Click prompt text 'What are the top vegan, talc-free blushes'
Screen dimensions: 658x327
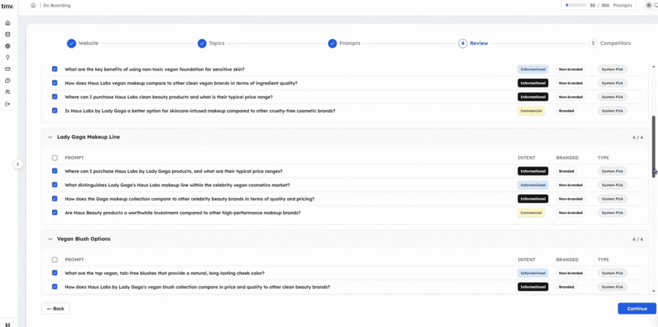coord(164,273)
